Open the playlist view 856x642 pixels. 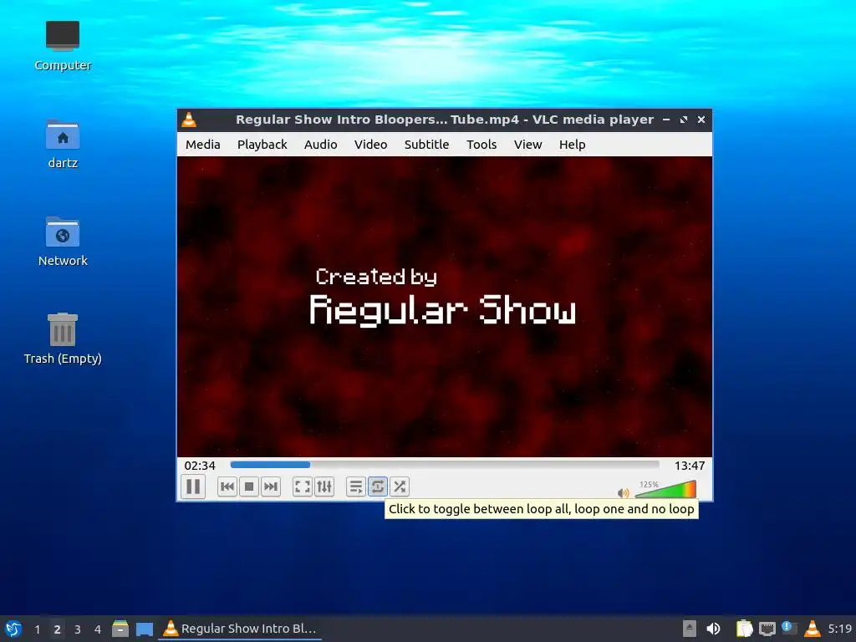coord(356,487)
